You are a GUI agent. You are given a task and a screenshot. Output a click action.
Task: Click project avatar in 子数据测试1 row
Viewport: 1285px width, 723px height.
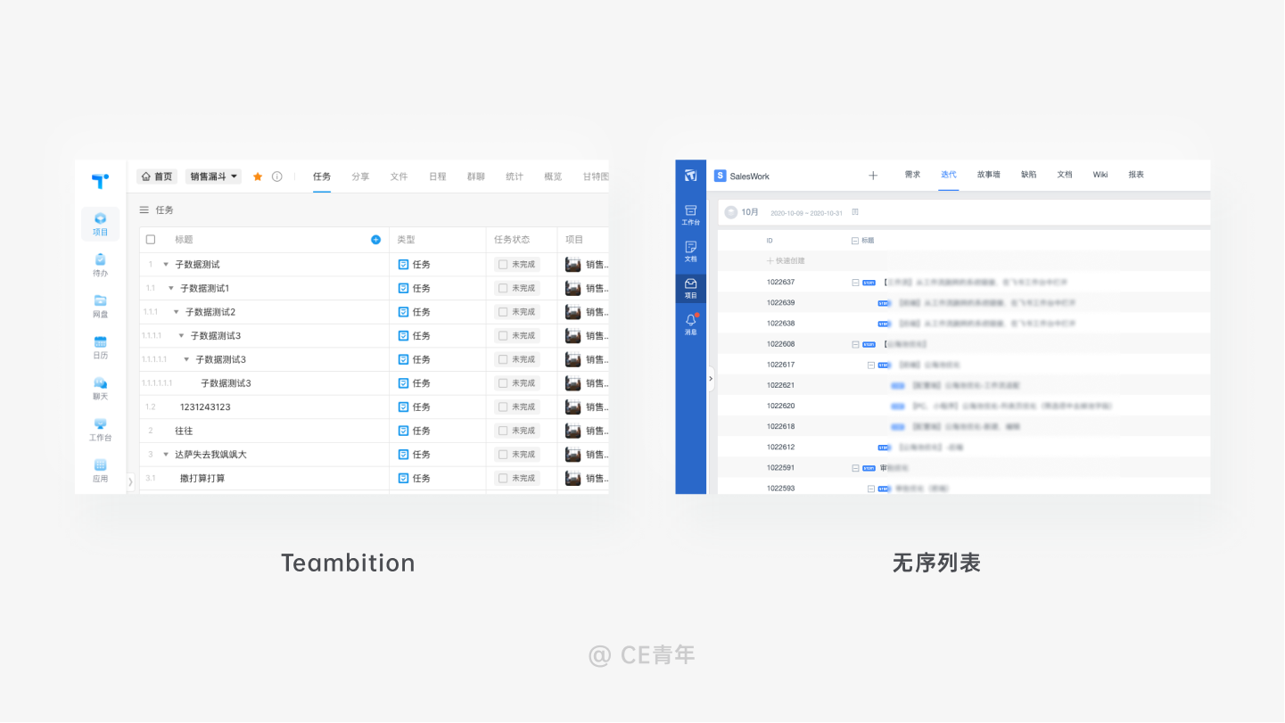click(572, 288)
